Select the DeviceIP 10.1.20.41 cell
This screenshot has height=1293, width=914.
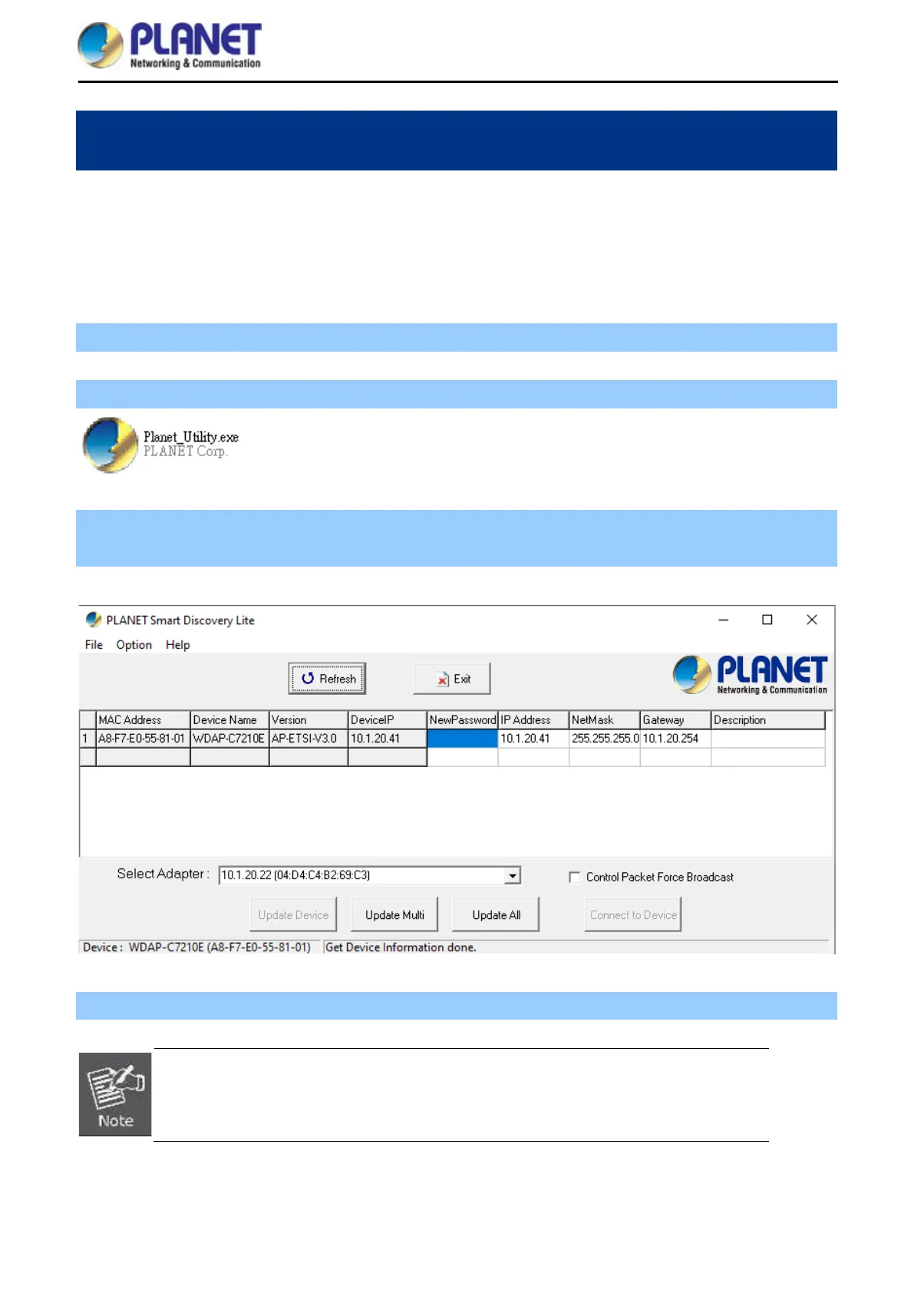point(387,739)
